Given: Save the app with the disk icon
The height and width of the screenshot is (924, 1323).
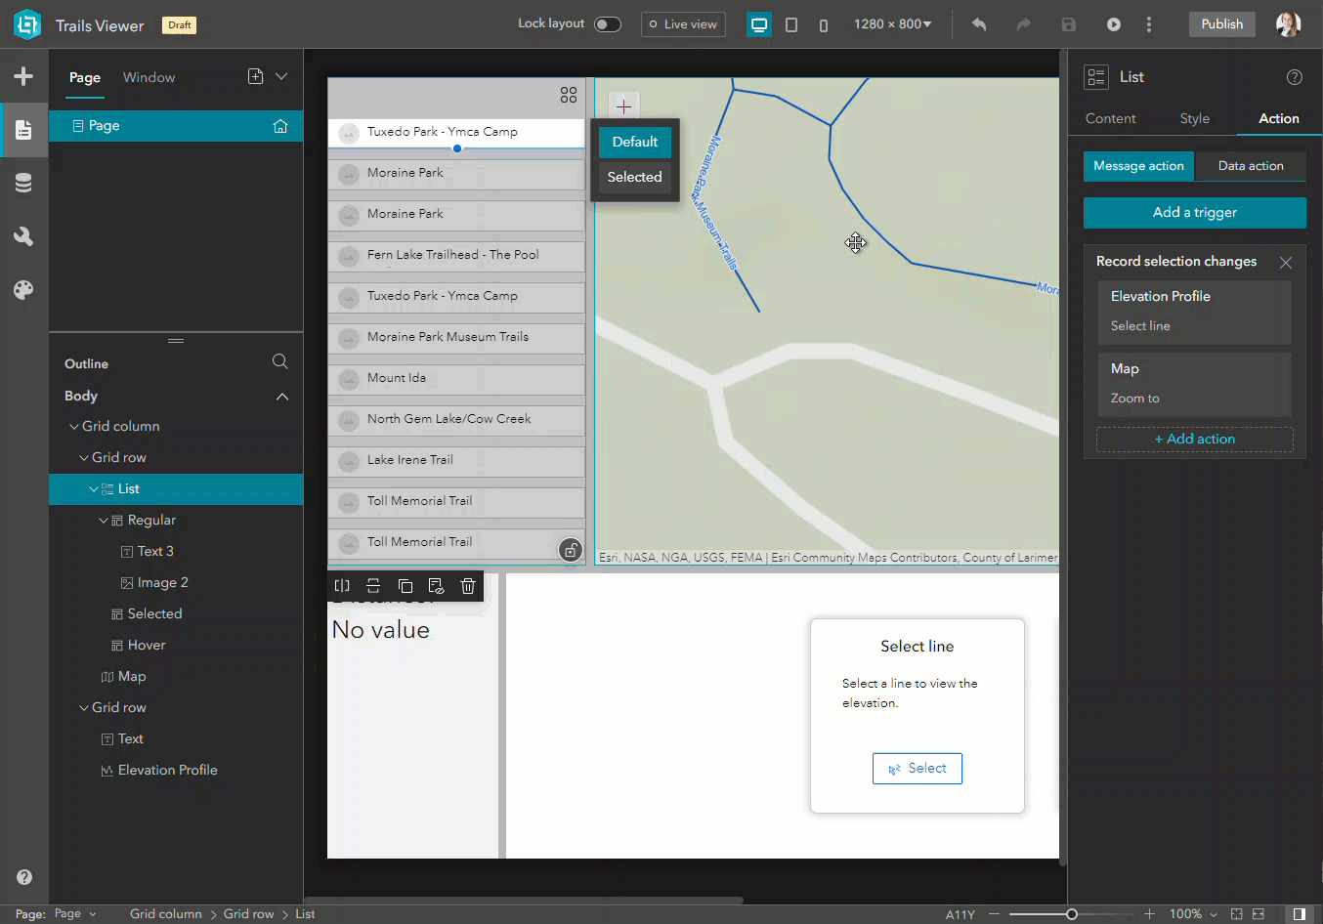Looking at the screenshot, I should tap(1068, 24).
